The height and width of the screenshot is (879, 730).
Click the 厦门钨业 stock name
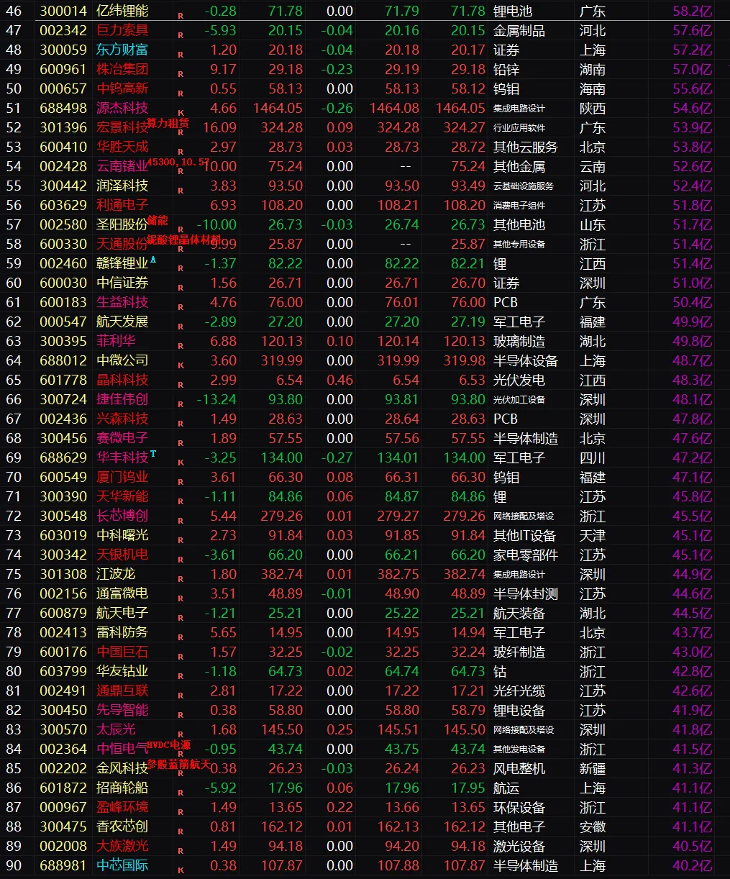(122, 477)
